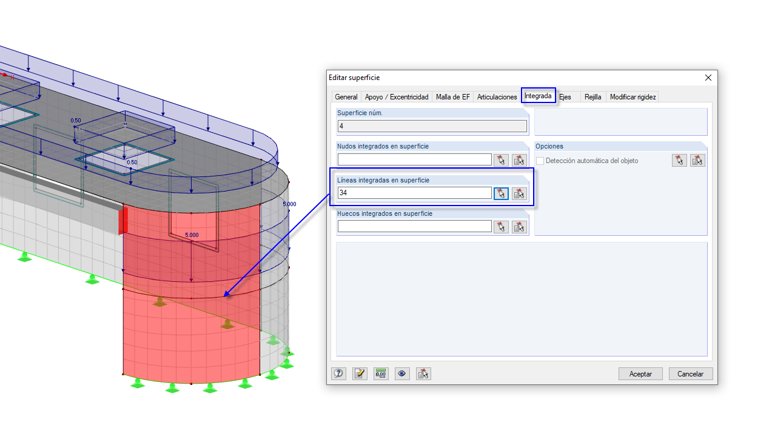Focus the Nudos integrados en superficie field

pyautogui.click(x=415, y=159)
